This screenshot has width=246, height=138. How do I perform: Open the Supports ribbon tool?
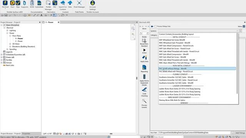coord(25,4)
